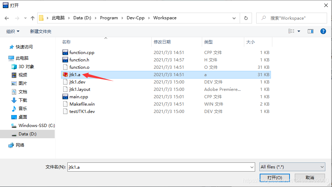Click the 打开(O) button

click(x=275, y=178)
